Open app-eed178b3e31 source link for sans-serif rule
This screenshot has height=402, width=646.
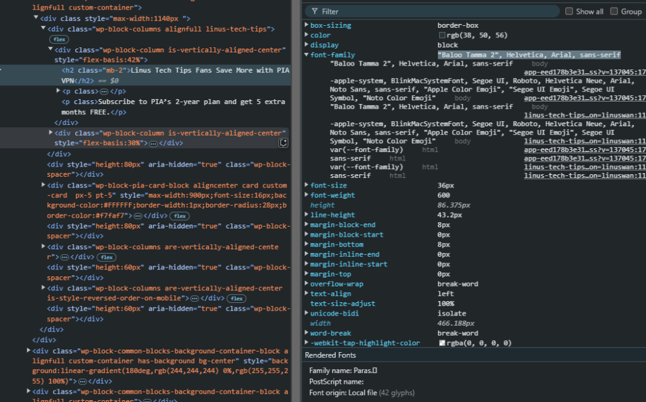click(585, 159)
